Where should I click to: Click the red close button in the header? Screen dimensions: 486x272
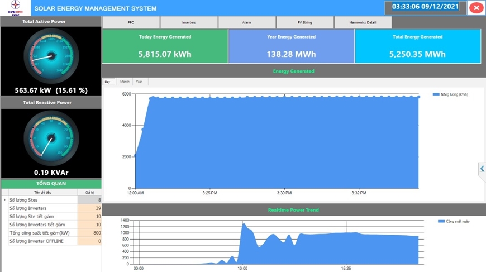coord(476,8)
